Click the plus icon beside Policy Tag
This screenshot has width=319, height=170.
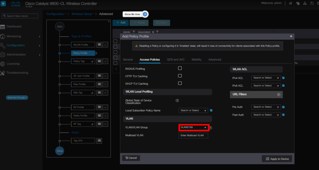(105, 61)
